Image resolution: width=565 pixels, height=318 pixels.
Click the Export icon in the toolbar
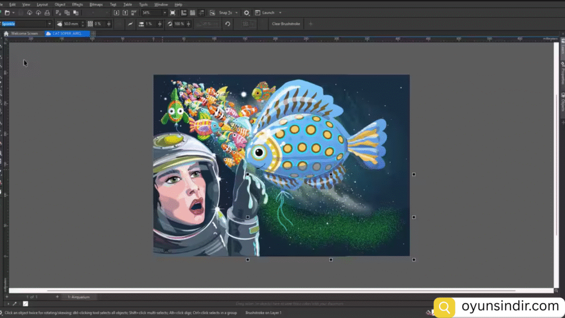125,13
